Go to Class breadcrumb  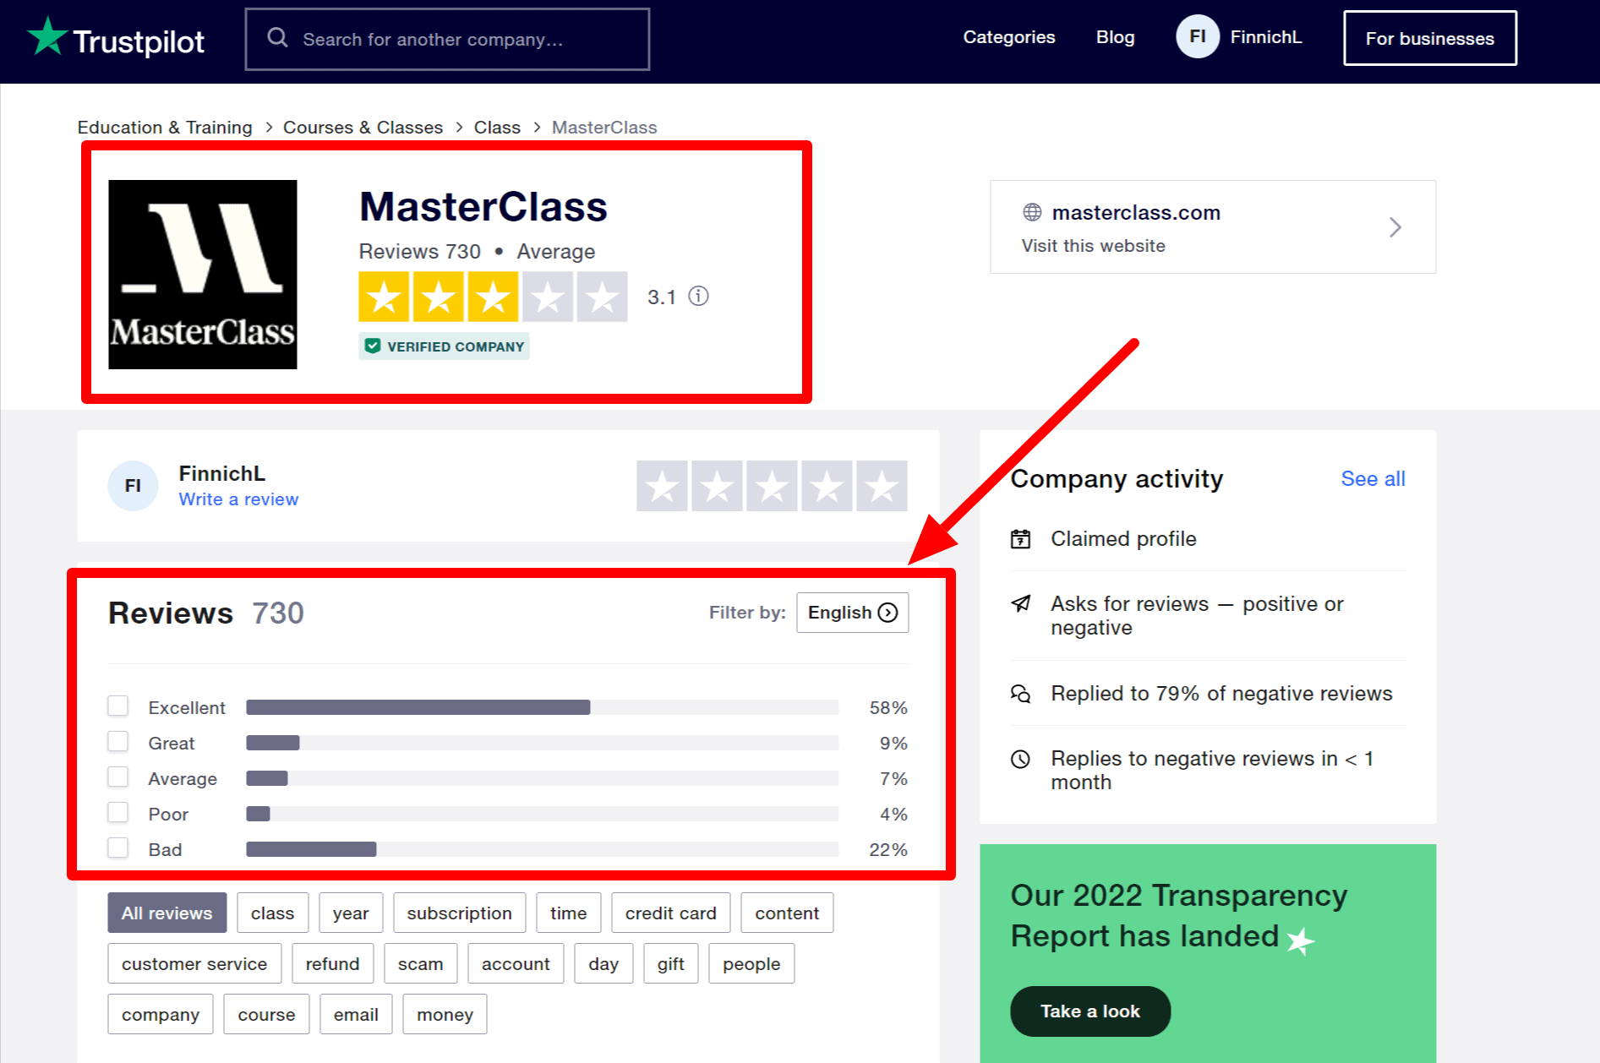click(497, 128)
